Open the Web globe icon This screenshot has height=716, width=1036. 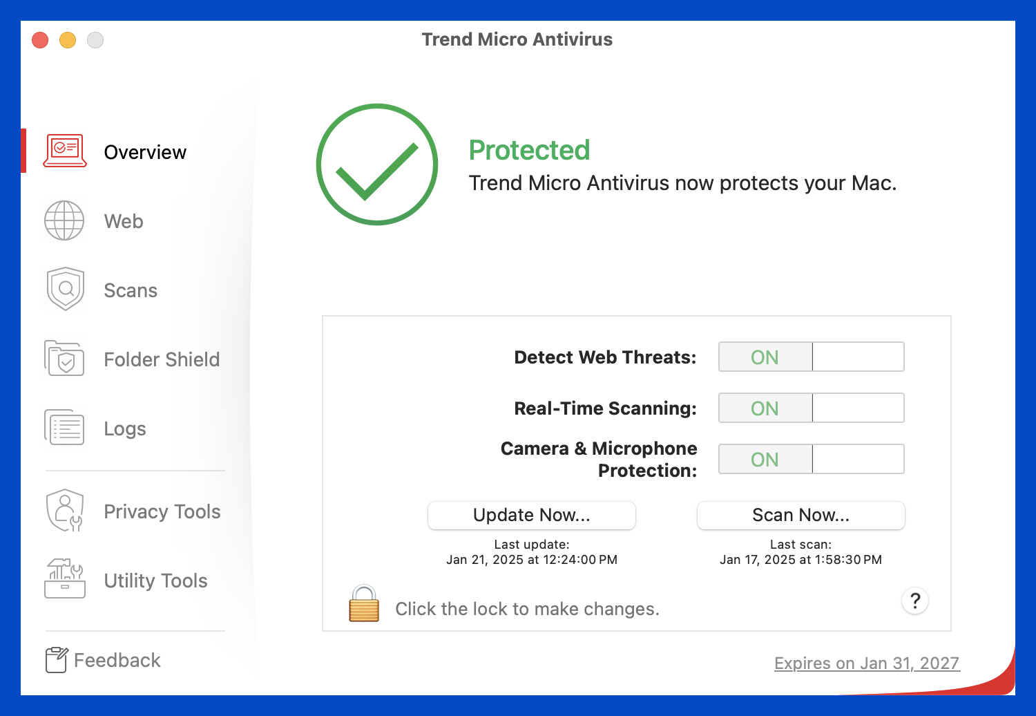pos(64,220)
